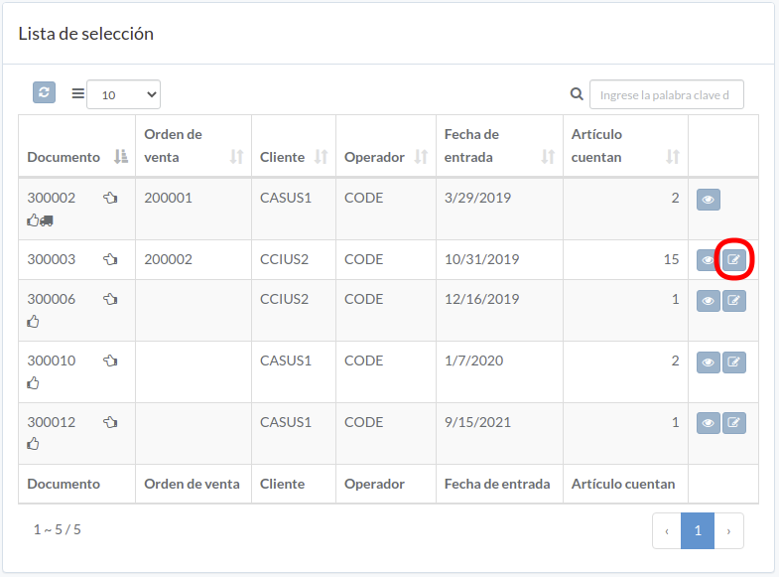Screen dimensions: 779x577
Task: Click document number 300002
Action: point(52,198)
